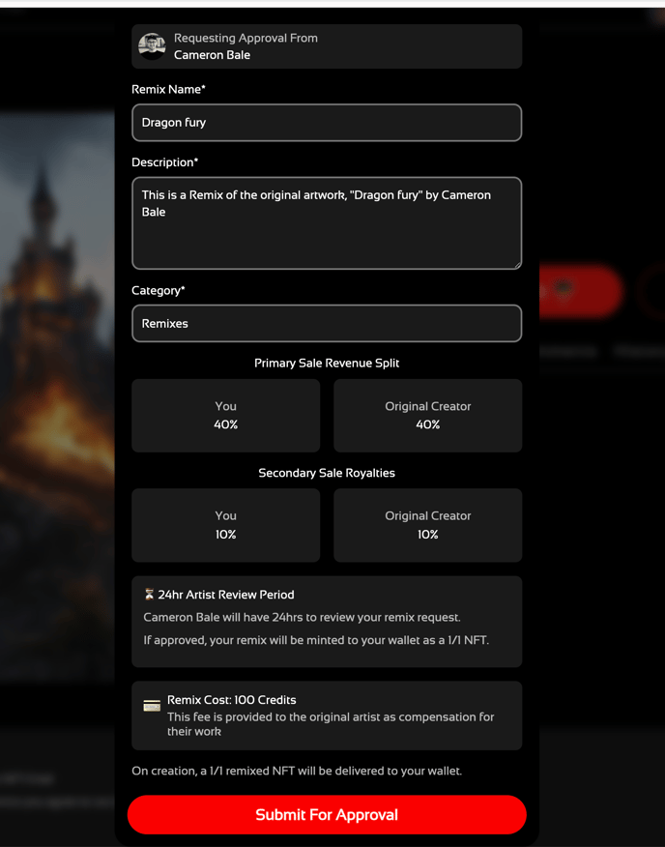Click the You 10% secondary royalties card
The width and height of the screenshot is (665, 847).
tap(225, 525)
